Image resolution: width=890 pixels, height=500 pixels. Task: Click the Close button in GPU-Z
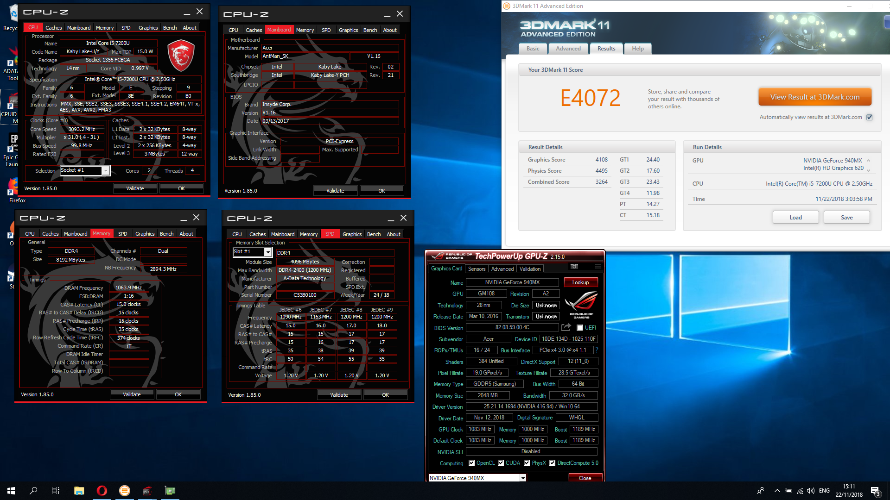click(585, 478)
